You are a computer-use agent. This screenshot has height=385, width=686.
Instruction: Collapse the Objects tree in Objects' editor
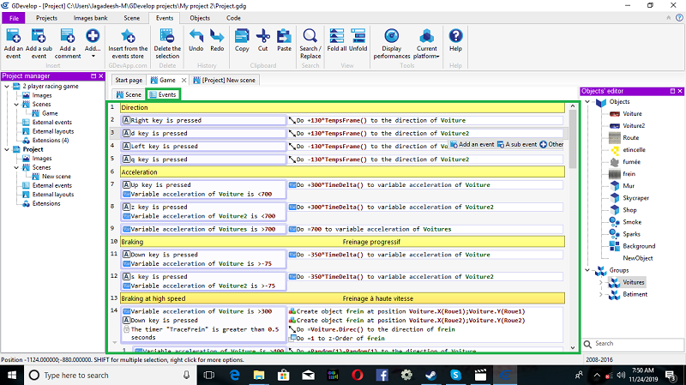587,102
